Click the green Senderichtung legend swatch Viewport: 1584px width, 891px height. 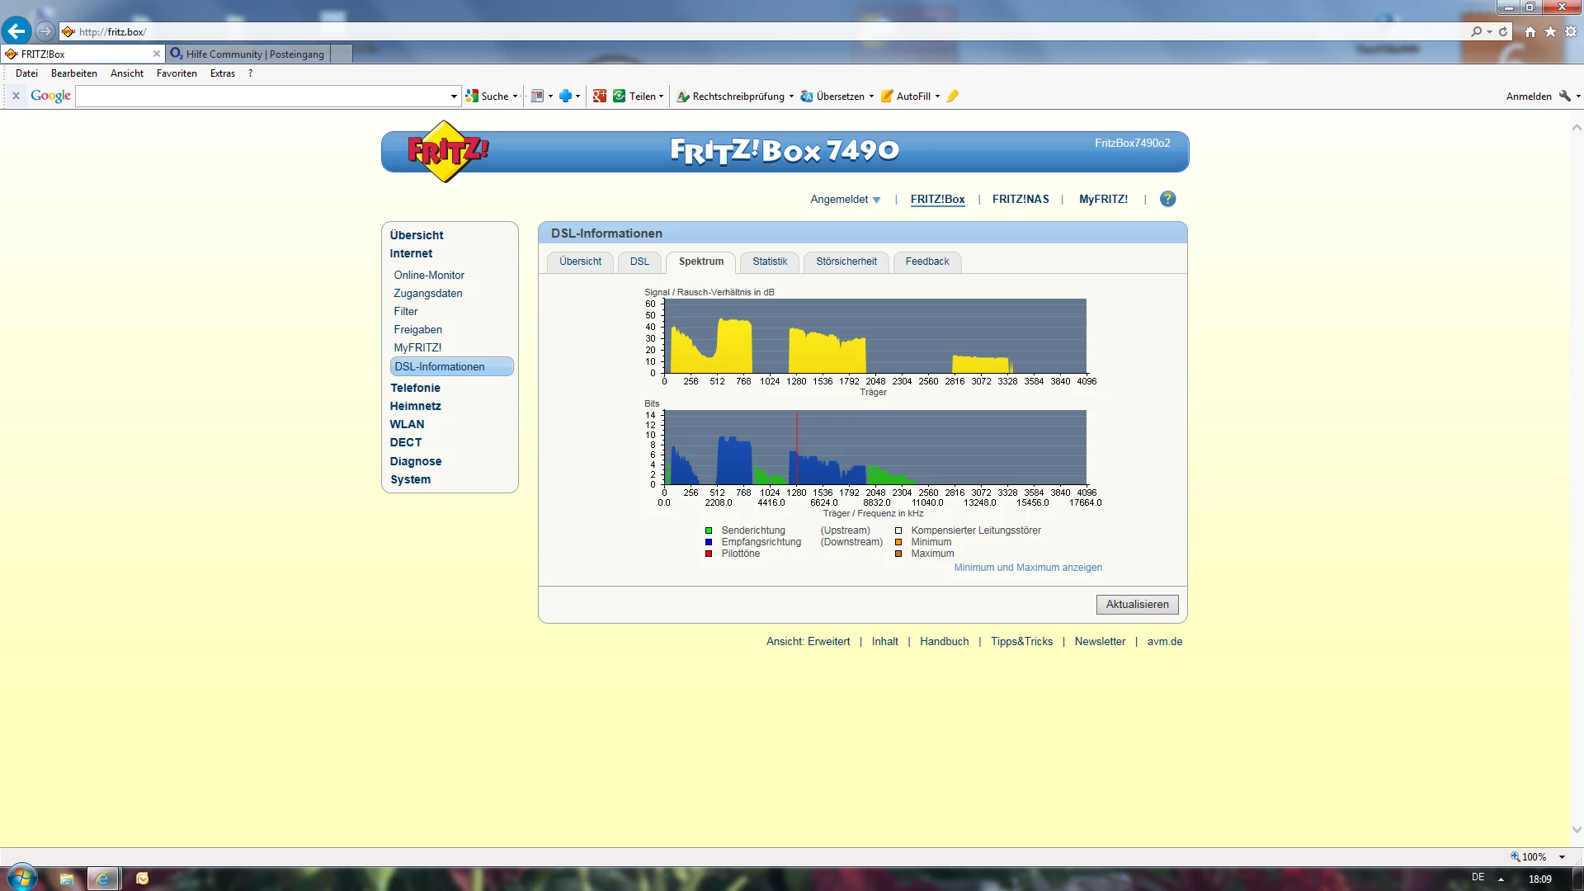(x=709, y=530)
